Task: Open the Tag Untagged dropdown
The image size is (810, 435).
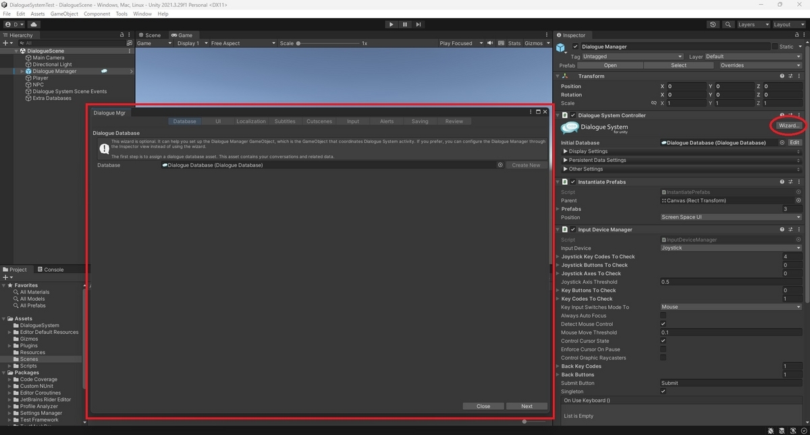Action: tap(632, 57)
